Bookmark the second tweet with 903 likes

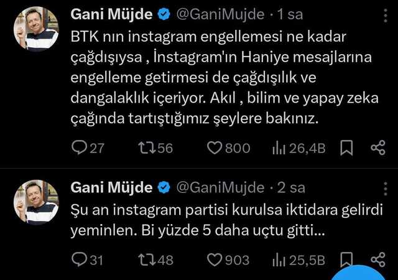pyautogui.click(x=347, y=258)
